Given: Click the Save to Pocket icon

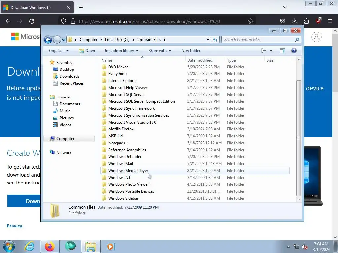Looking at the screenshot, I should 283,21.
